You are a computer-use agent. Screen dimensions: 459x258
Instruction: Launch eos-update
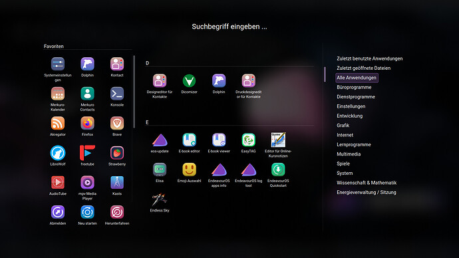pos(160,140)
